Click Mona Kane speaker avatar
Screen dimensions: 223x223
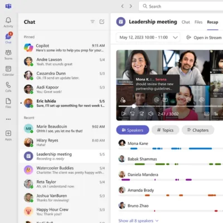pyautogui.click(x=122, y=143)
